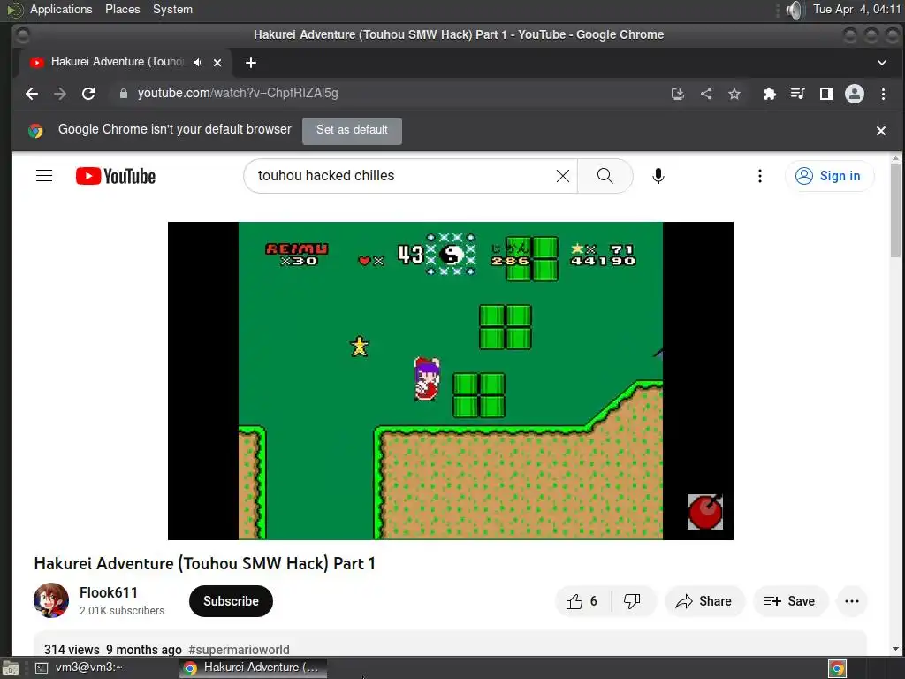Dislike the video with thumbs down
Screen dimensions: 905x679
(x=632, y=601)
